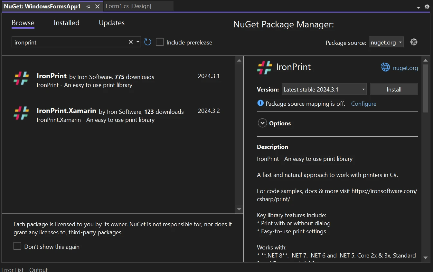The width and height of the screenshot is (433, 272).
Task: Click the globe icon next to nuget.org
Action: coord(385,67)
